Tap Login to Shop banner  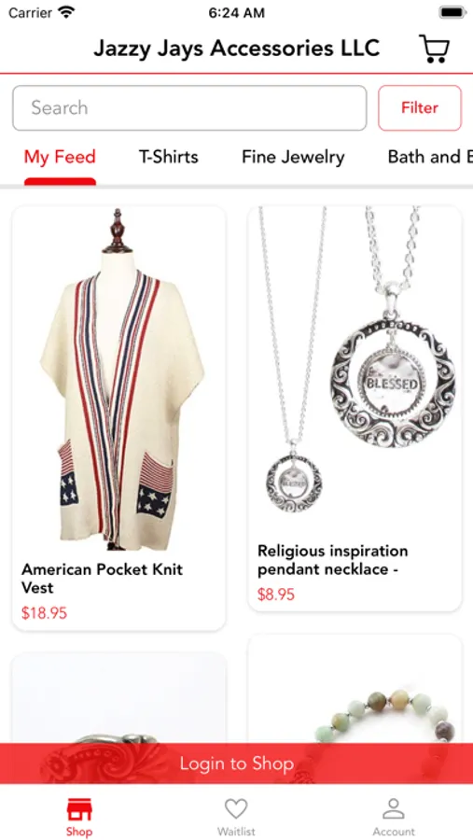236,763
